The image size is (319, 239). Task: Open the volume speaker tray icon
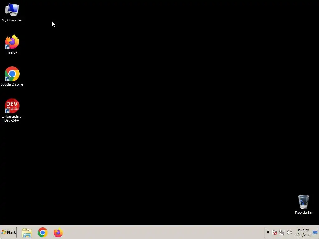289,232
